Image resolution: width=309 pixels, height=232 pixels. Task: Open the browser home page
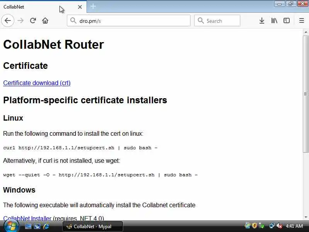pos(45,20)
